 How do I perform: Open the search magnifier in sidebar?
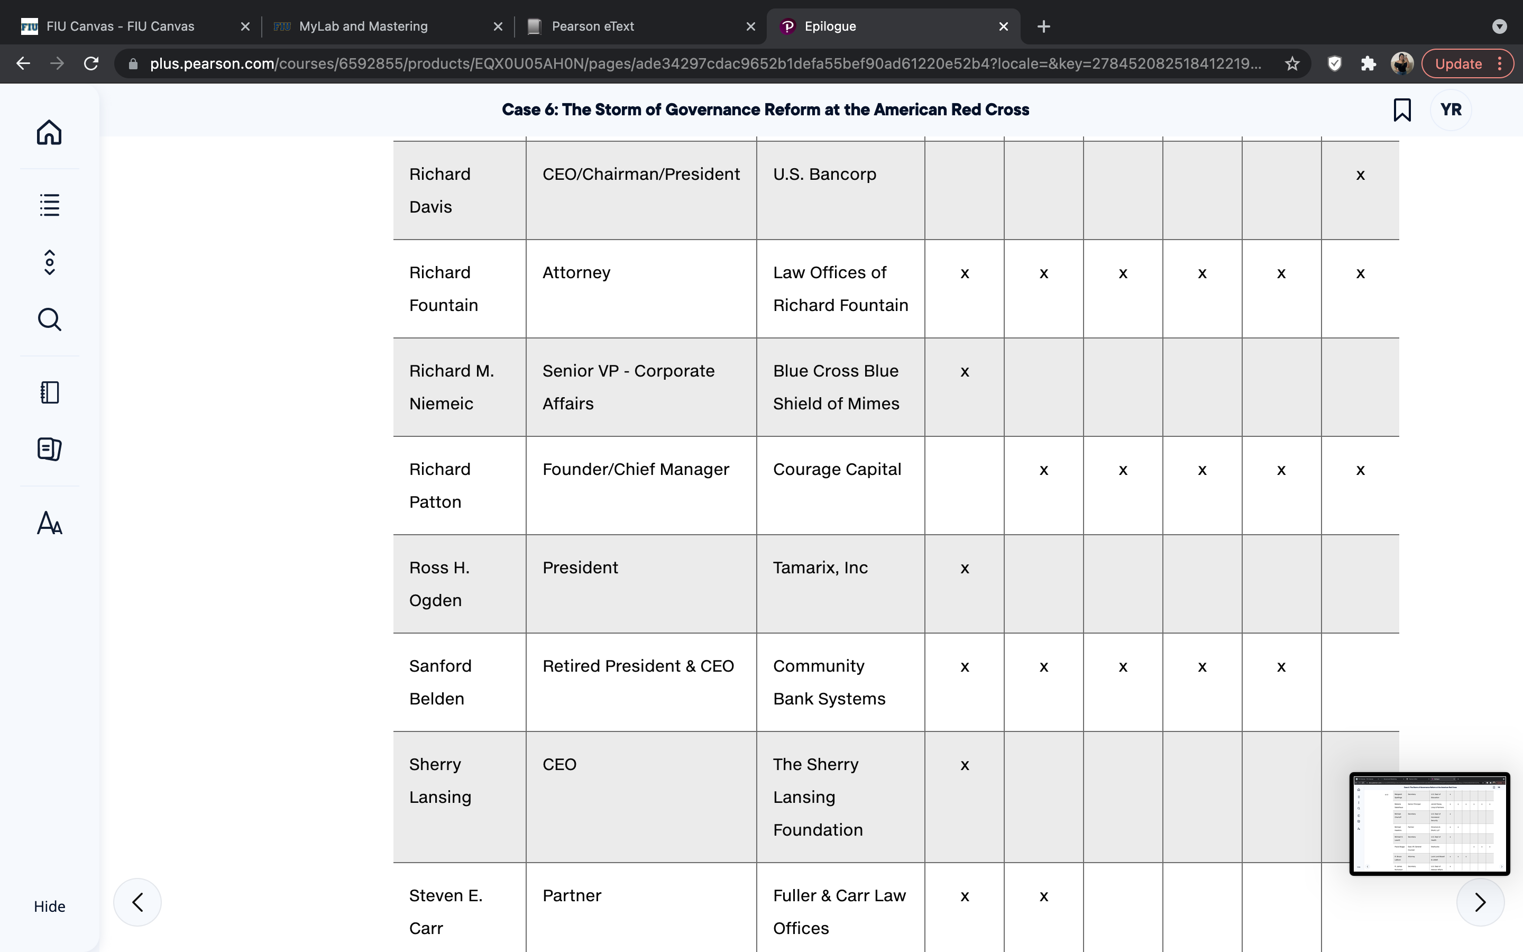49,319
